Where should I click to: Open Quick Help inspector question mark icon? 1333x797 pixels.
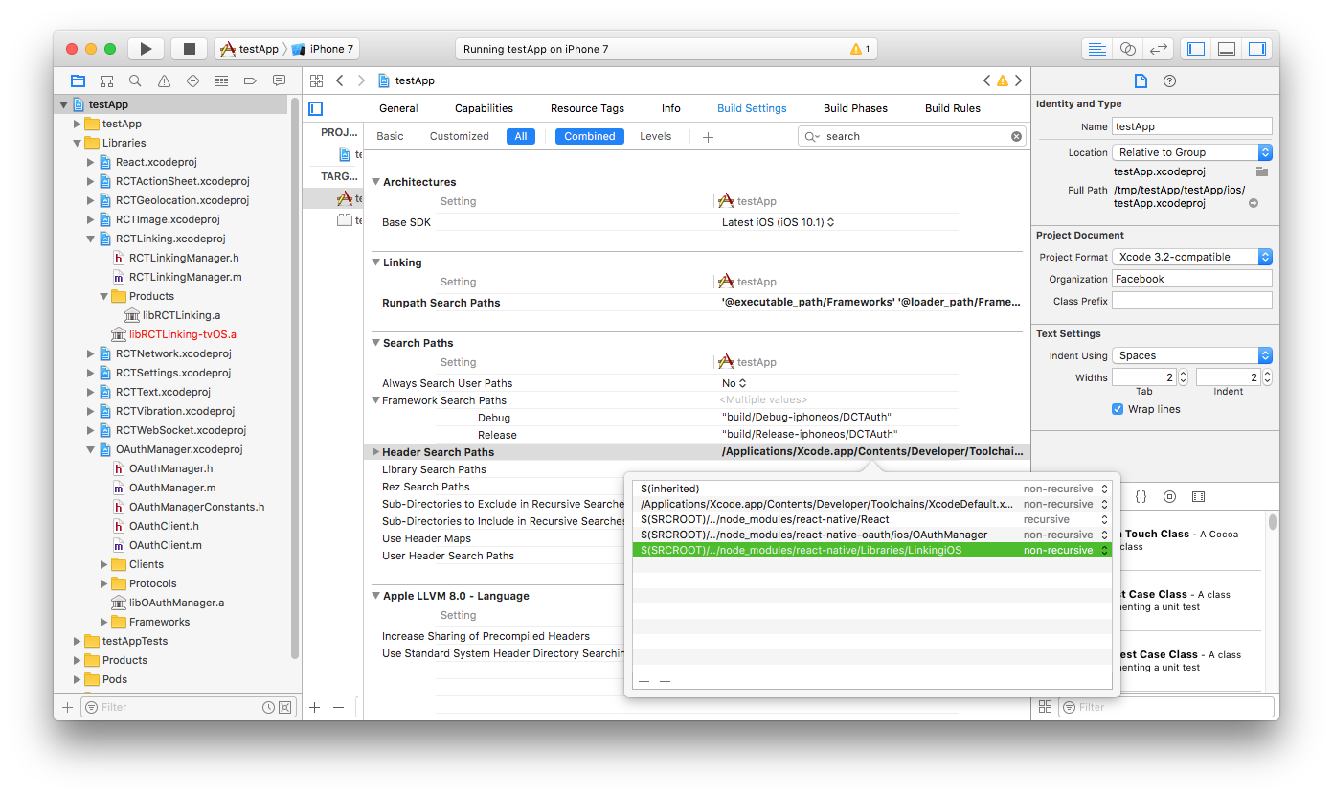[1167, 80]
